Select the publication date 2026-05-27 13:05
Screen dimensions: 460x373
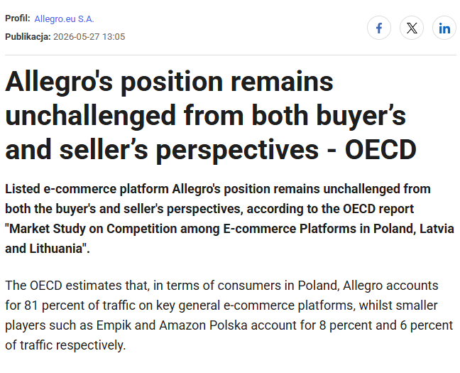click(89, 37)
